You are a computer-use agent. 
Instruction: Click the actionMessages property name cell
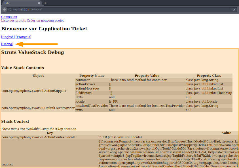[92, 88]
